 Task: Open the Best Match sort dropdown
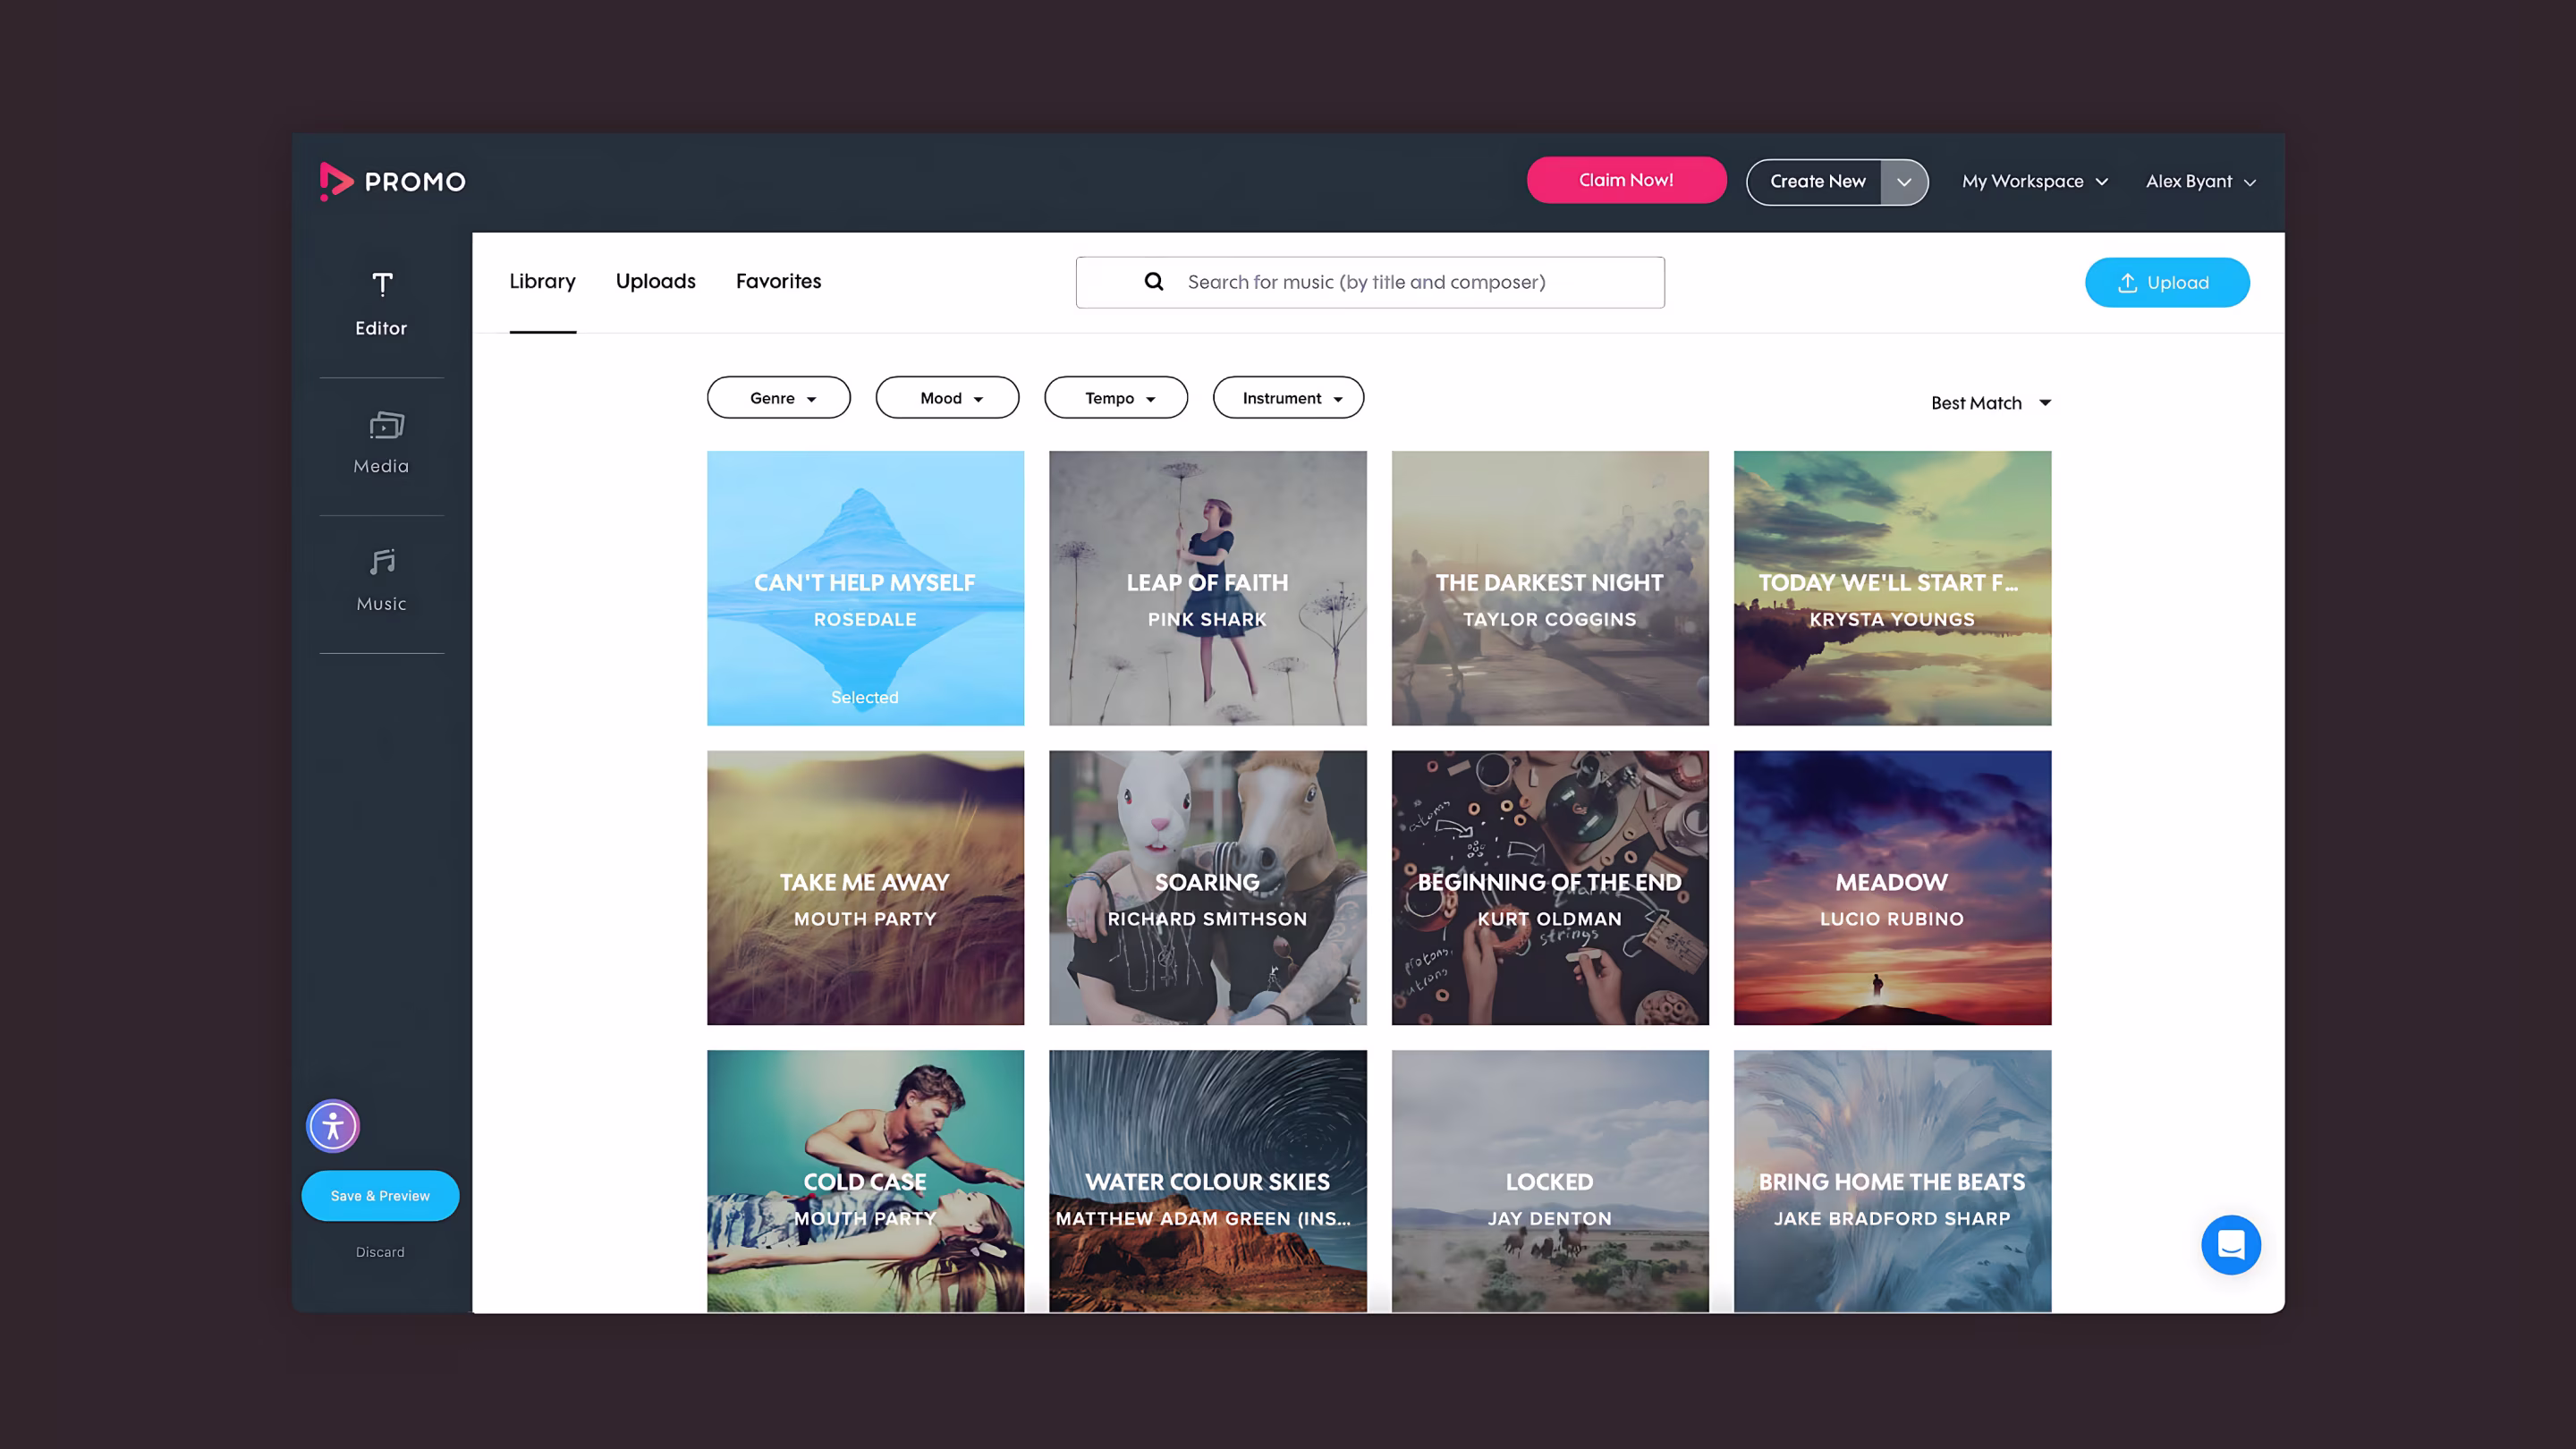(1991, 403)
